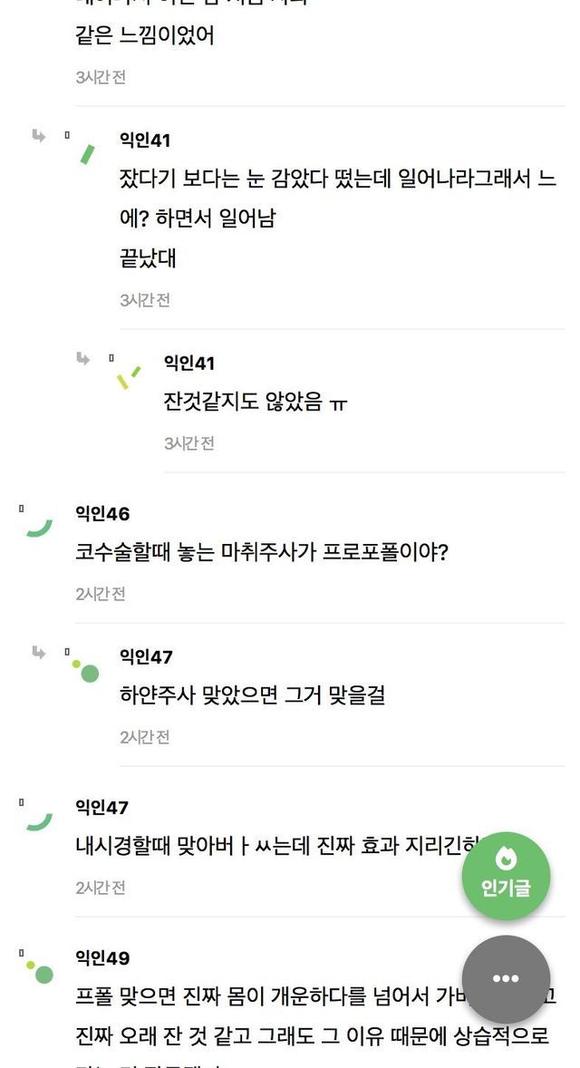Click username 익인41 above "잔것같지도 않았음" reply
Image resolution: width=580 pixels, height=1068 pixels.
coord(189,363)
